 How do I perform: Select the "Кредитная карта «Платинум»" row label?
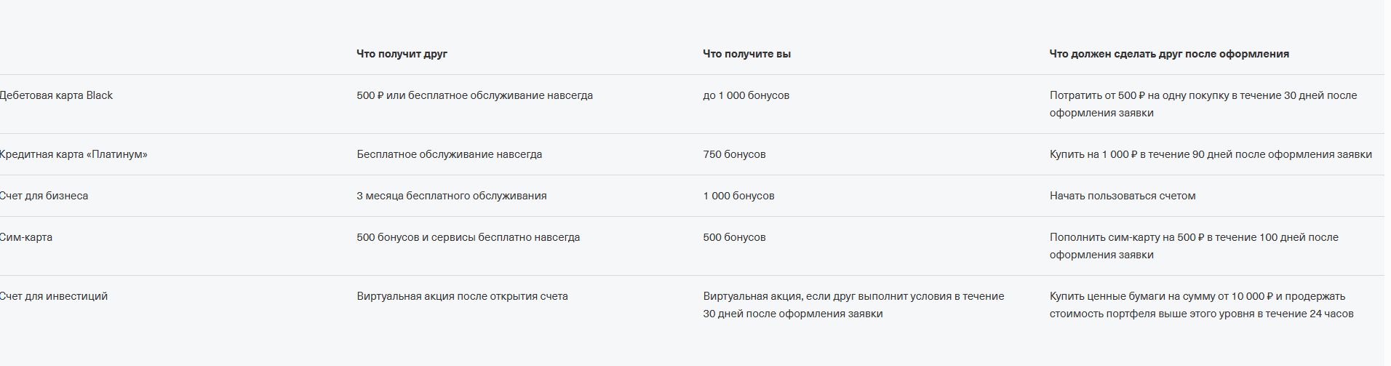coord(73,154)
